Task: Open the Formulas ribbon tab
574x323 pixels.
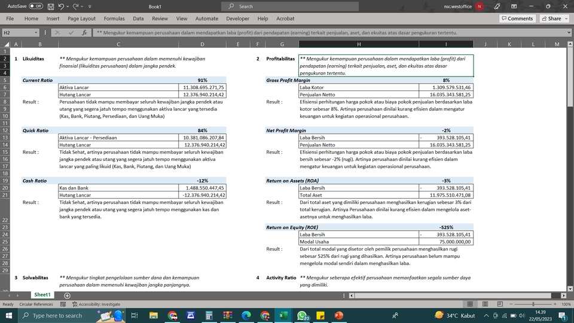Action: (x=114, y=19)
